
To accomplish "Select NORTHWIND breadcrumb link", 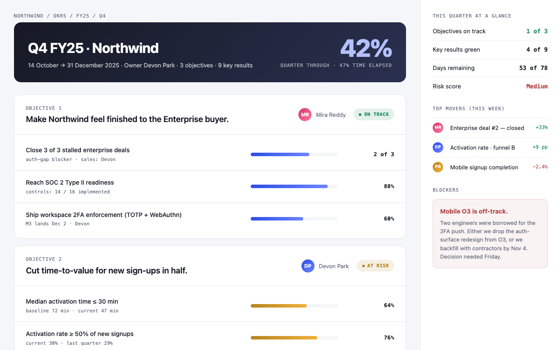I will [28, 16].
